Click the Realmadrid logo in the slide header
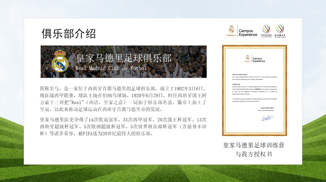Screen dimensions: 326x182 click(x=231, y=31)
